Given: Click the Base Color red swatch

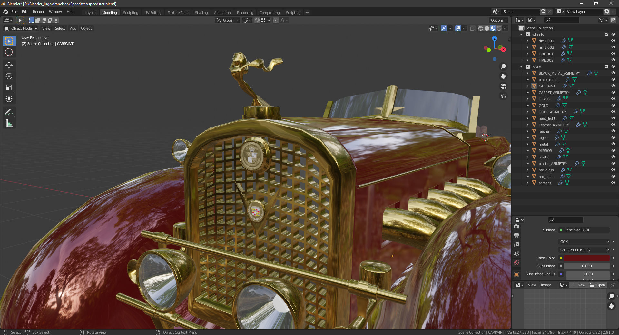Looking at the screenshot, I should pyautogui.click(x=587, y=258).
